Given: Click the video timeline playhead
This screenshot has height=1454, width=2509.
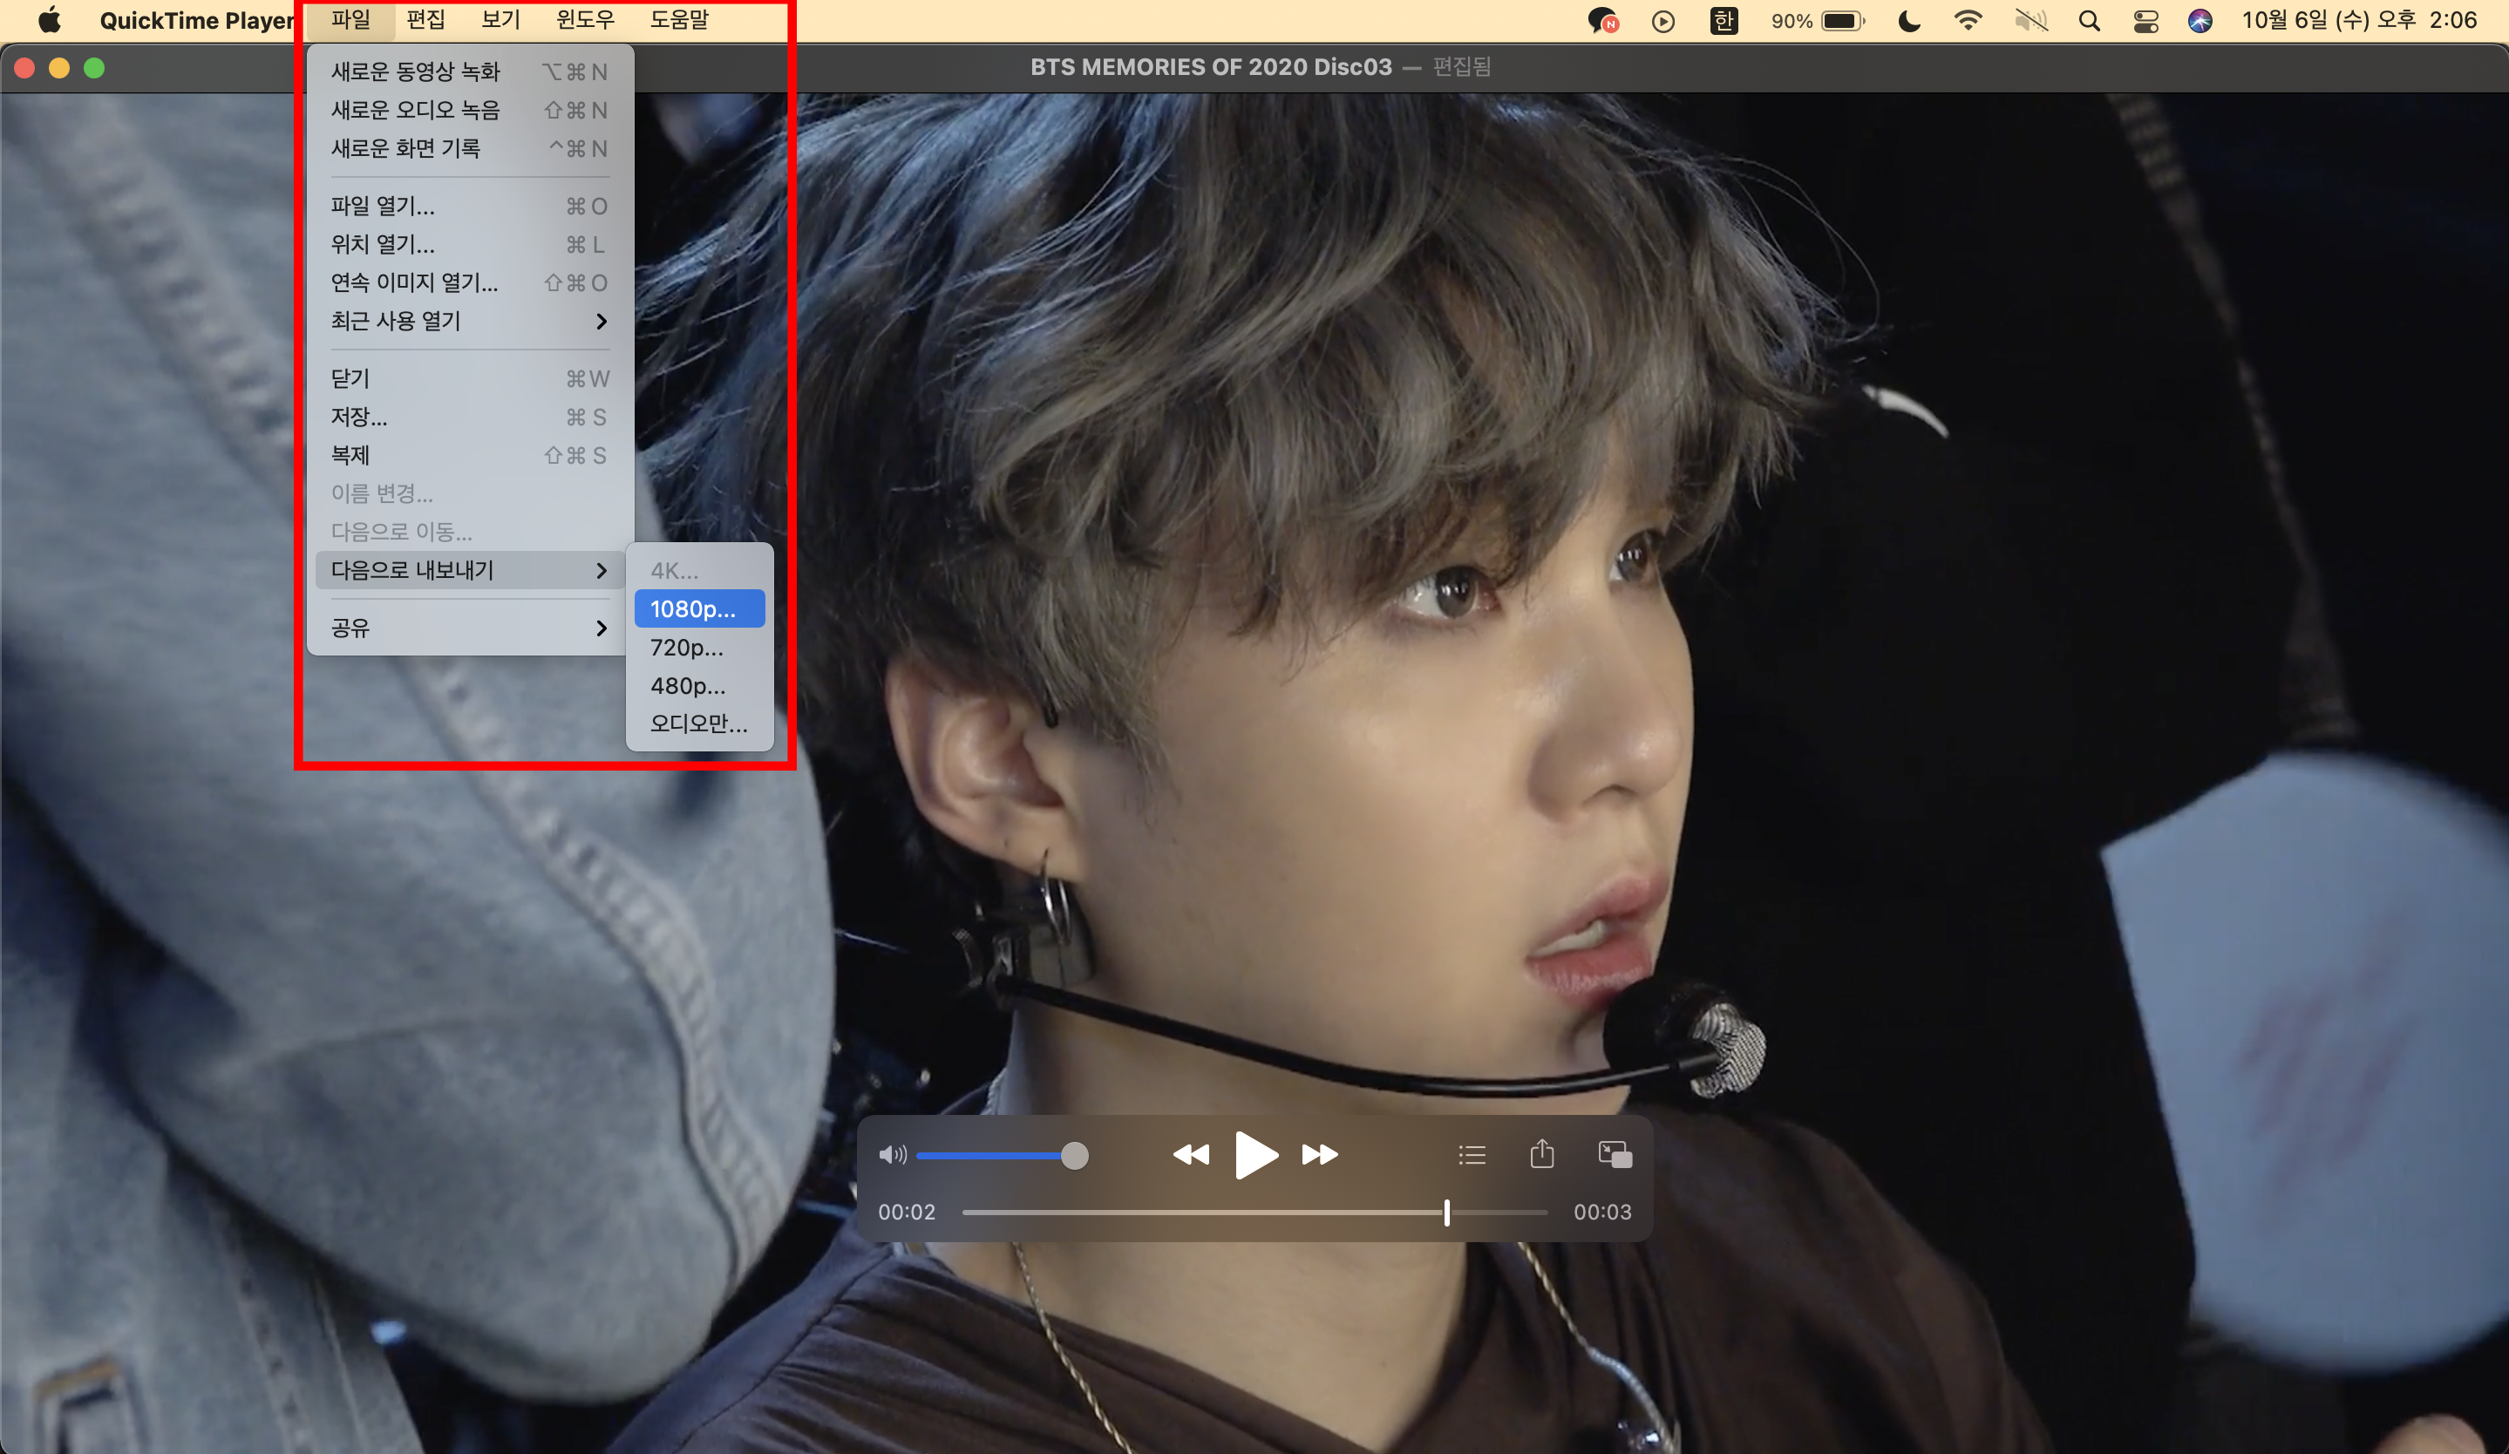Looking at the screenshot, I should coord(1446,1213).
